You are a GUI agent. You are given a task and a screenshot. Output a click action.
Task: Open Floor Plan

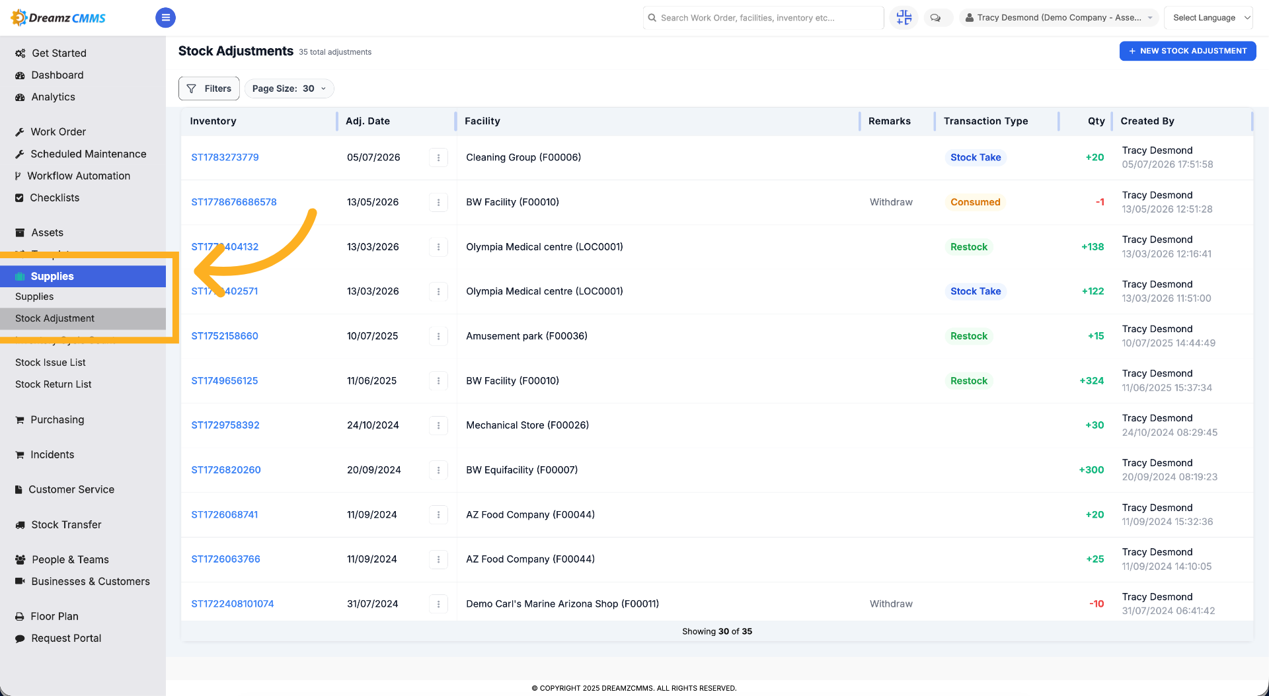[54, 616]
